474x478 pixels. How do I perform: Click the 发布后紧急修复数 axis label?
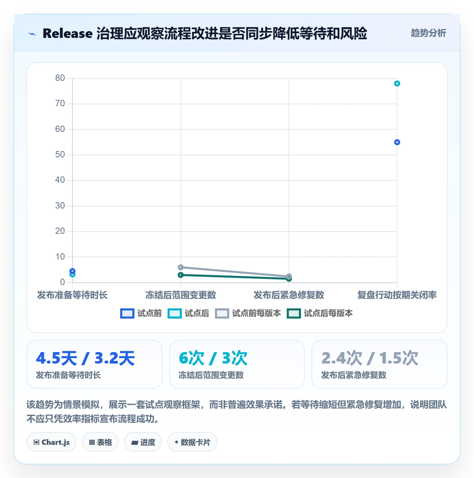[x=289, y=295]
